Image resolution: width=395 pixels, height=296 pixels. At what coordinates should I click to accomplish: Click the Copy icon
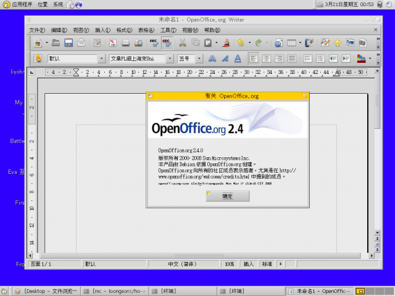pyautogui.click(x=196, y=43)
